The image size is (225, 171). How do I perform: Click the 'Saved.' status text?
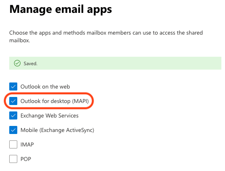click(x=31, y=64)
